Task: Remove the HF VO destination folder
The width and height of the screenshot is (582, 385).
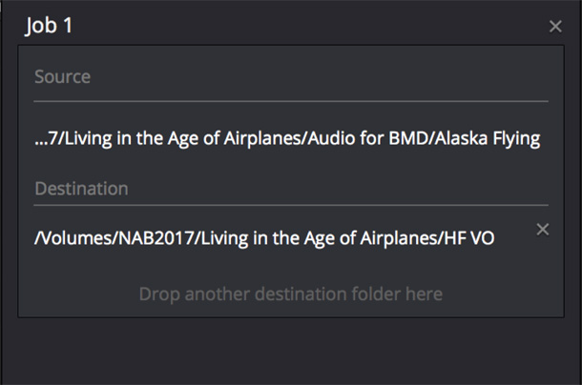Action: [542, 230]
